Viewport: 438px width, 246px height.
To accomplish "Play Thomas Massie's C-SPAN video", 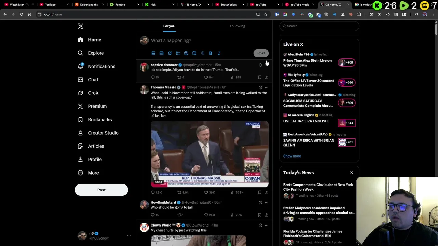I will pos(209,154).
